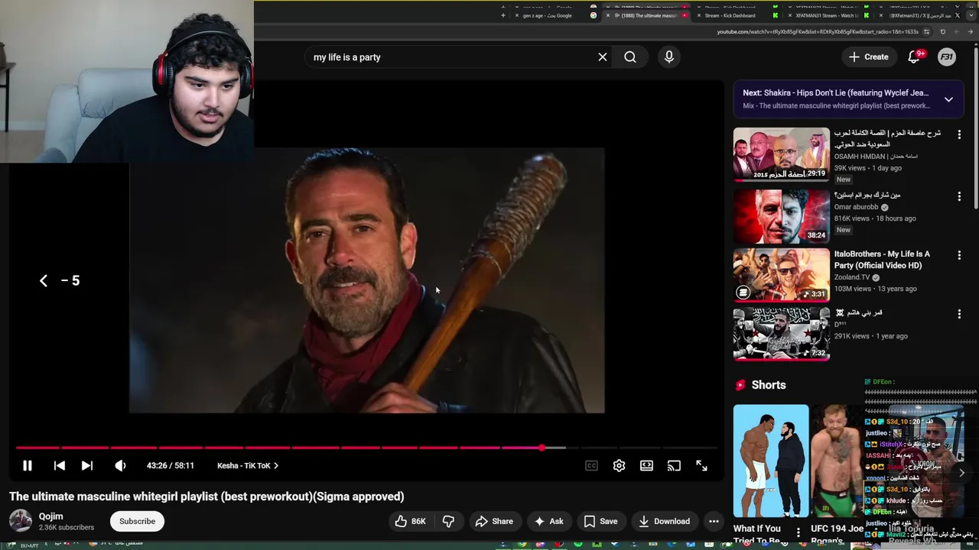The width and height of the screenshot is (979, 550).
Task: Switch to 'XFATMAN31 Stream - Watch Li' tab
Action: pyautogui.click(x=827, y=15)
